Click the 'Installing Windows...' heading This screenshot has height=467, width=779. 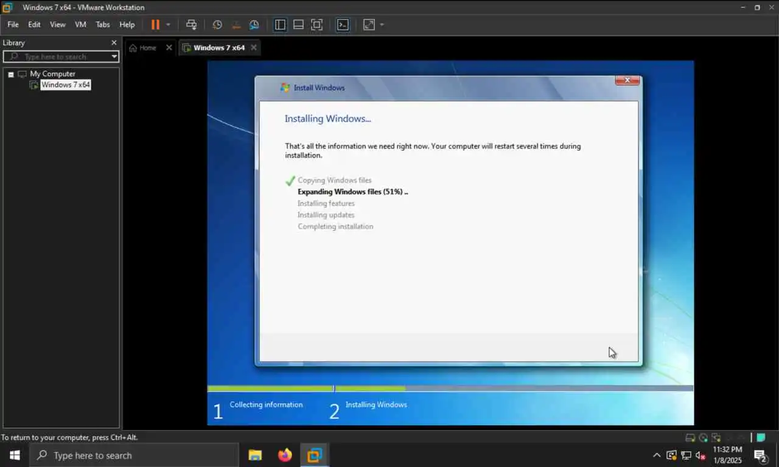(x=327, y=119)
